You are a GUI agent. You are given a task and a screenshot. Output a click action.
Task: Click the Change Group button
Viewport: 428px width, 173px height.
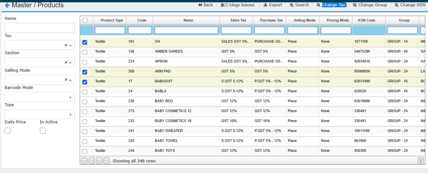click(370, 5)
